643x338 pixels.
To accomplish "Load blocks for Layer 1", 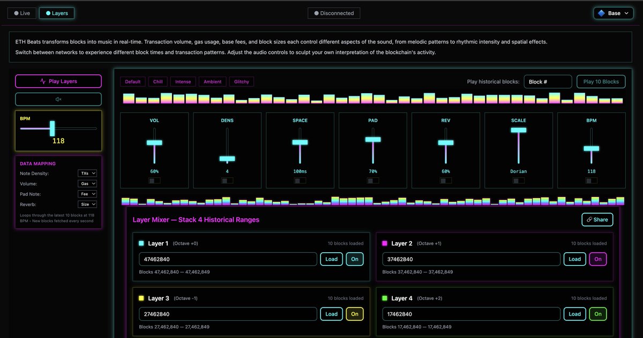I will coord(332,259).
